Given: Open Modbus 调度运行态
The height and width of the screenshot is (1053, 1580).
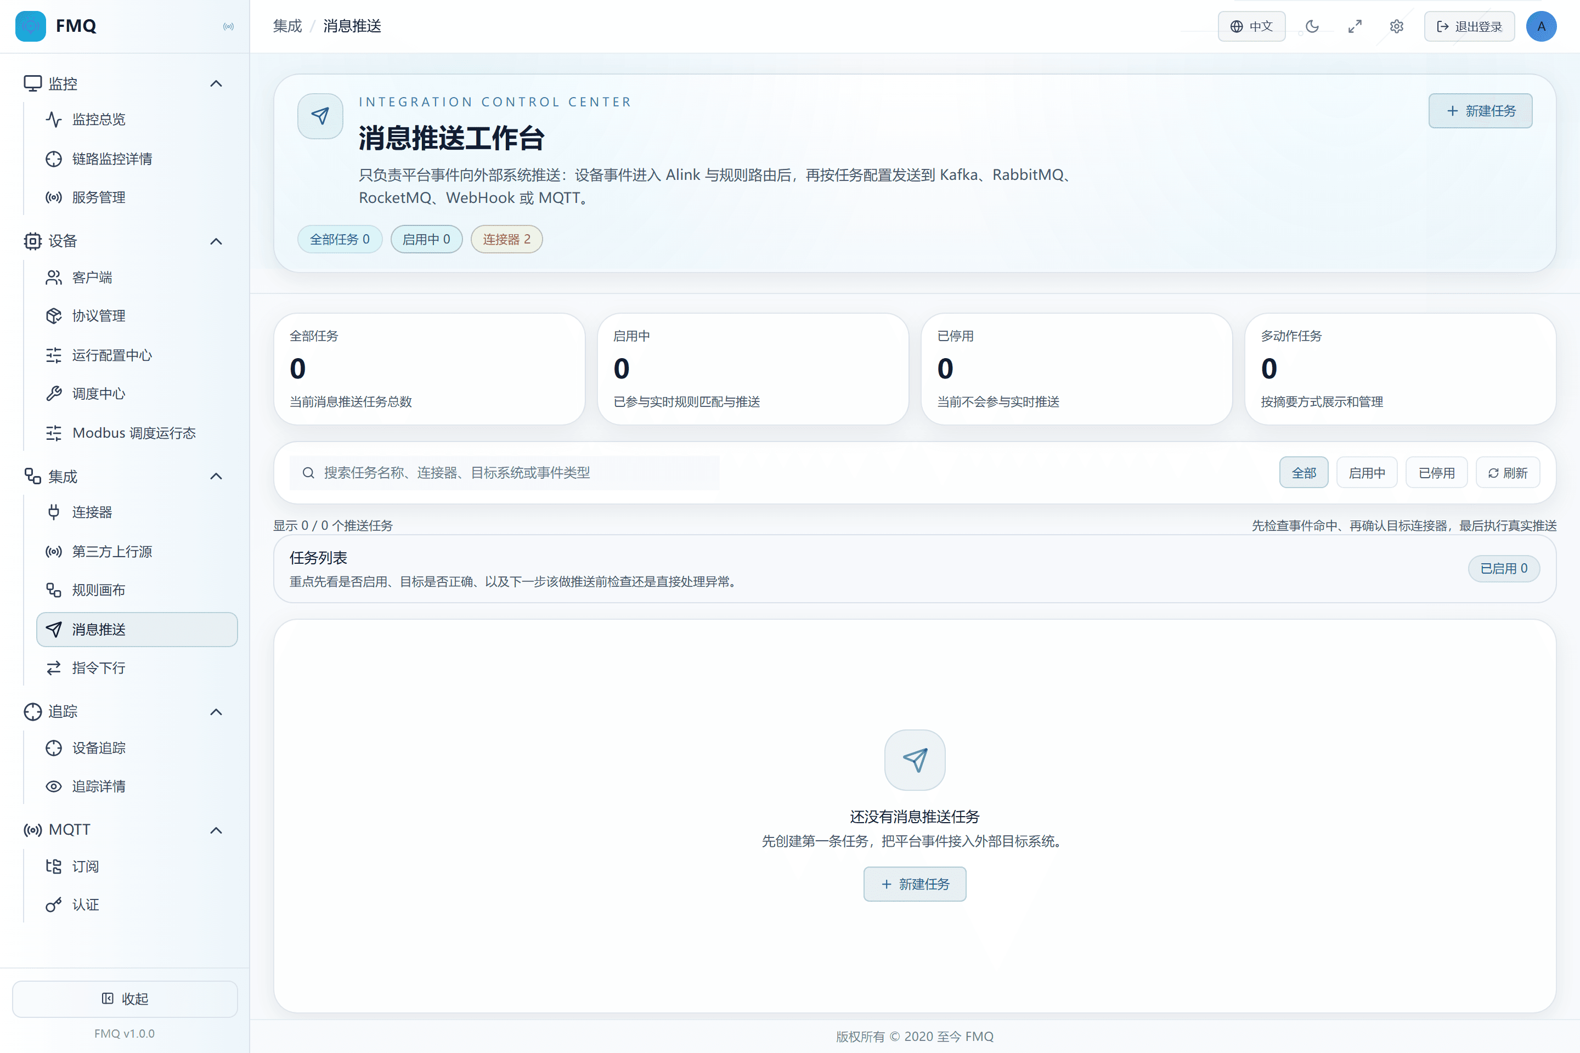Looking at the screenshot, I should pyautogui.click(x=137, y=433).
